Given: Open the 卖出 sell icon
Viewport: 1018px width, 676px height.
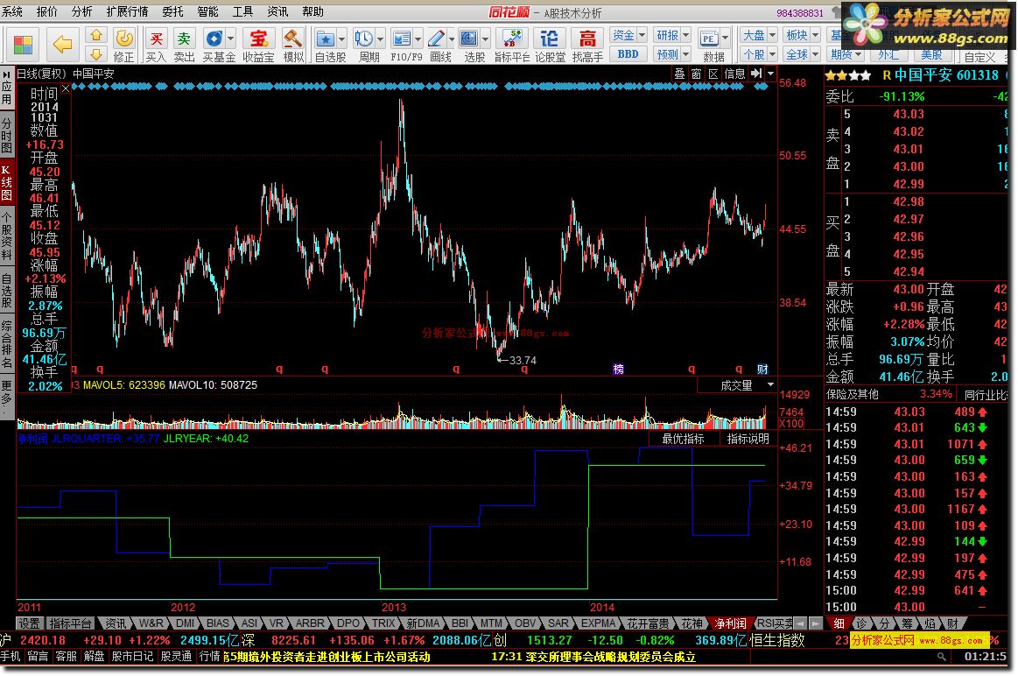Looking at the screenshot, I should (185, 39).
